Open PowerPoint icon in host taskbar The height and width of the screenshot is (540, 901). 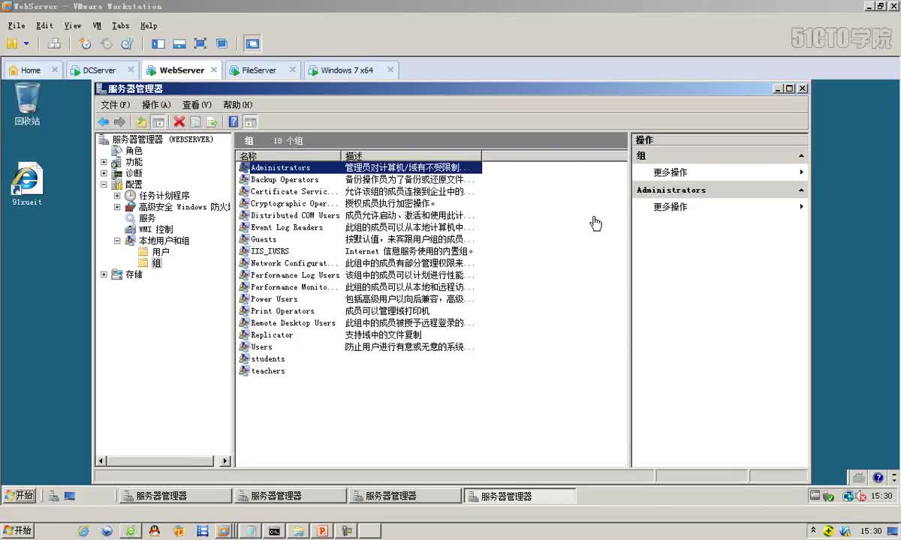pos(322,531)
